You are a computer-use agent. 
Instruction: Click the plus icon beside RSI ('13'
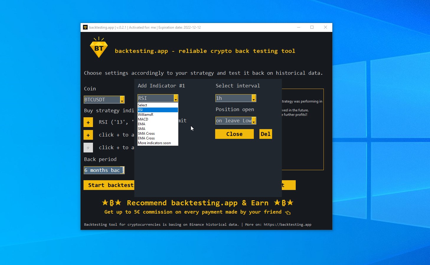click(88, 122)
